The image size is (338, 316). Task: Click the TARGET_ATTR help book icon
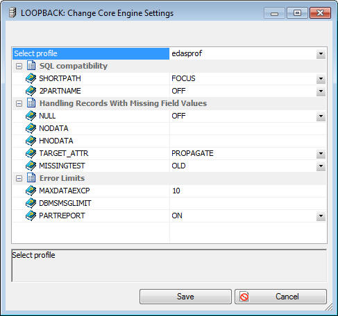click(x=31, y=153)
